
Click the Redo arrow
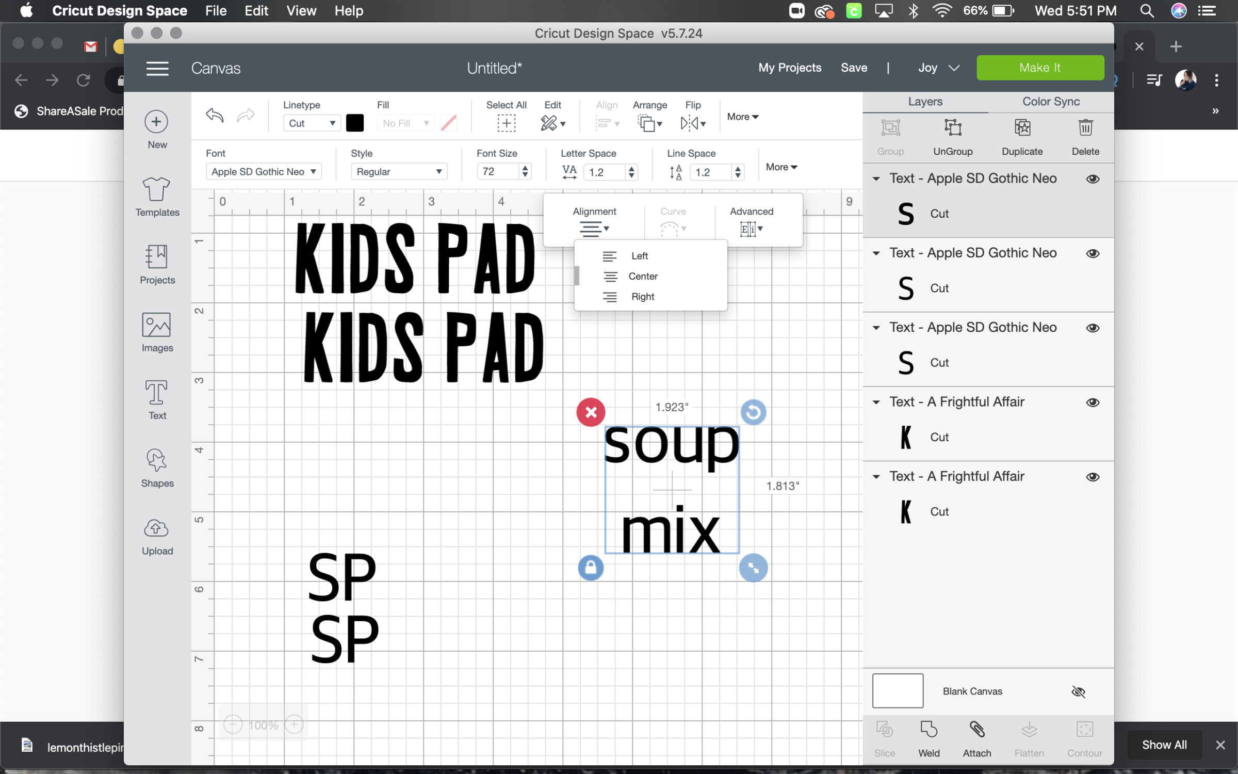tap(246, 116)
